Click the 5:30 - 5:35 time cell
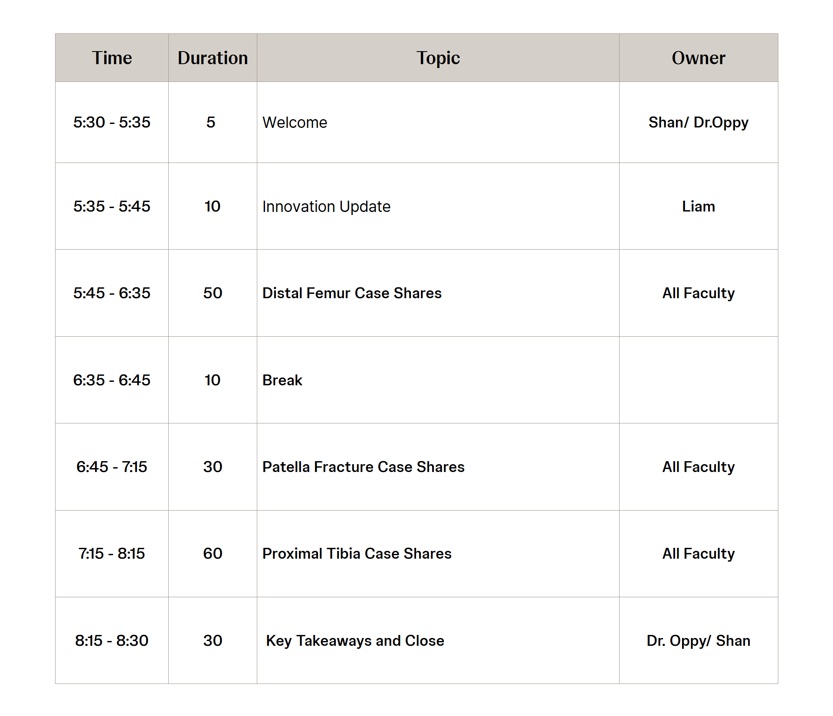The width and height of the screenshot is (833, 716). tap(112, 123)
